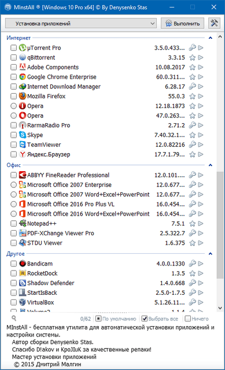225x370 pixels.
Task: Click the key icon next to Bandicam
Action: click(x=193, y=264)
